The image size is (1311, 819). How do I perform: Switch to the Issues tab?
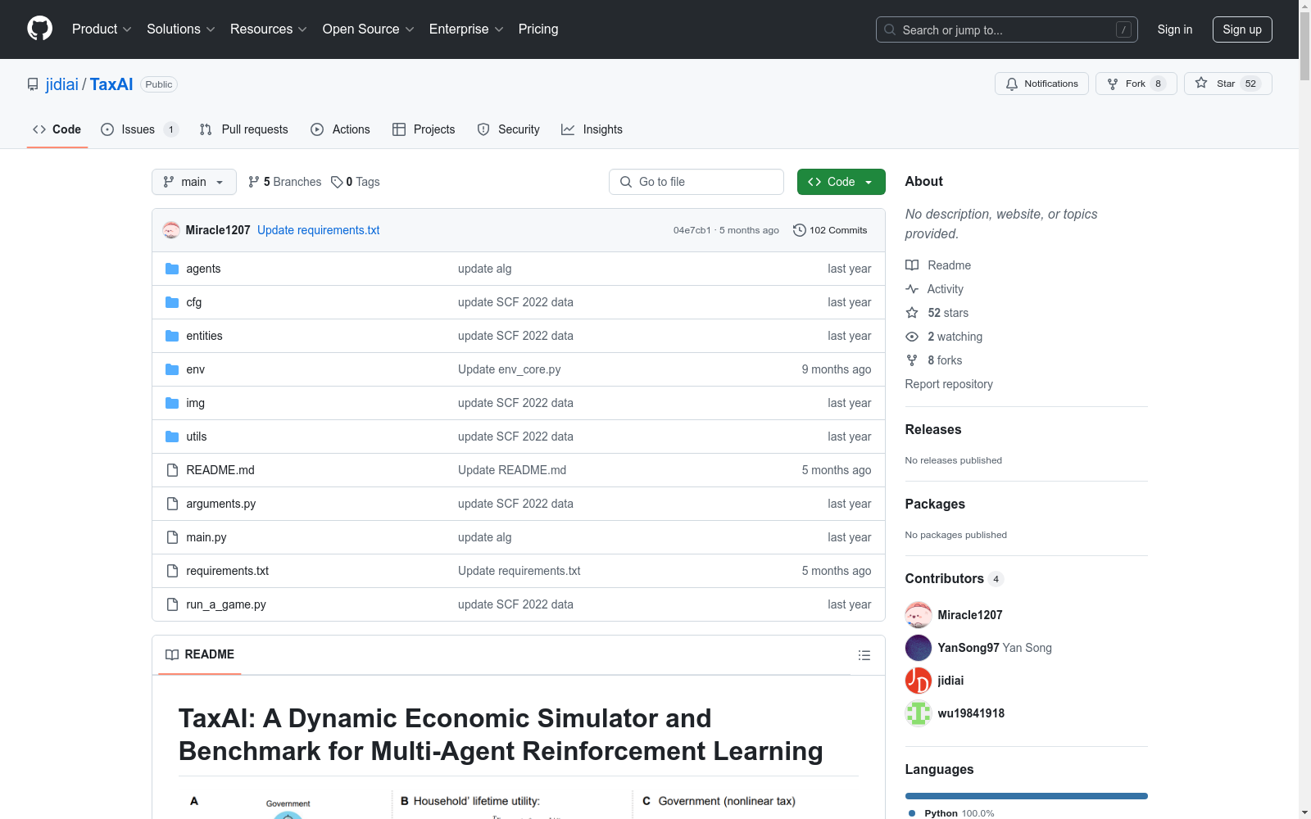click(139, 129)
